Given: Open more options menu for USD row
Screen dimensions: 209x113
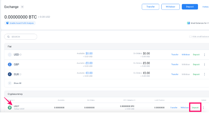Looking at the screenshot, I should point(204,55).
